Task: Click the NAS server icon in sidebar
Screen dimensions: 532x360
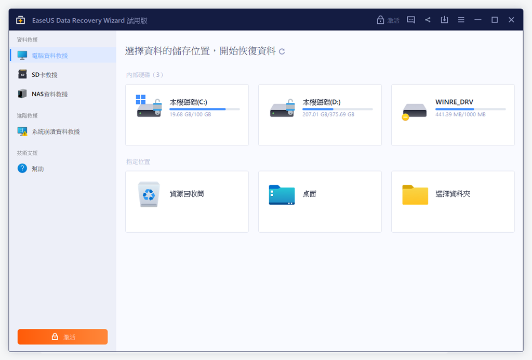Action: (22, 94)
